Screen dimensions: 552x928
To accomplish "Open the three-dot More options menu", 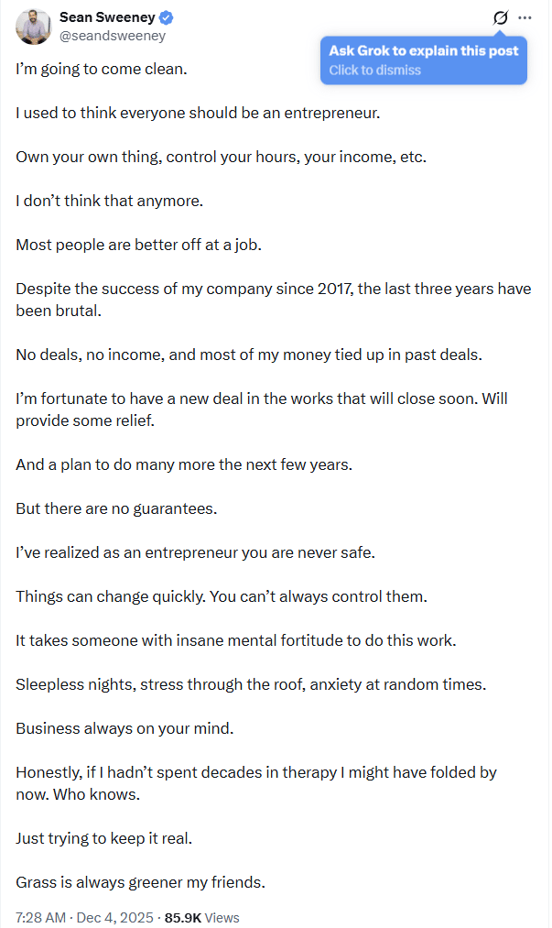I will (525, 17).
